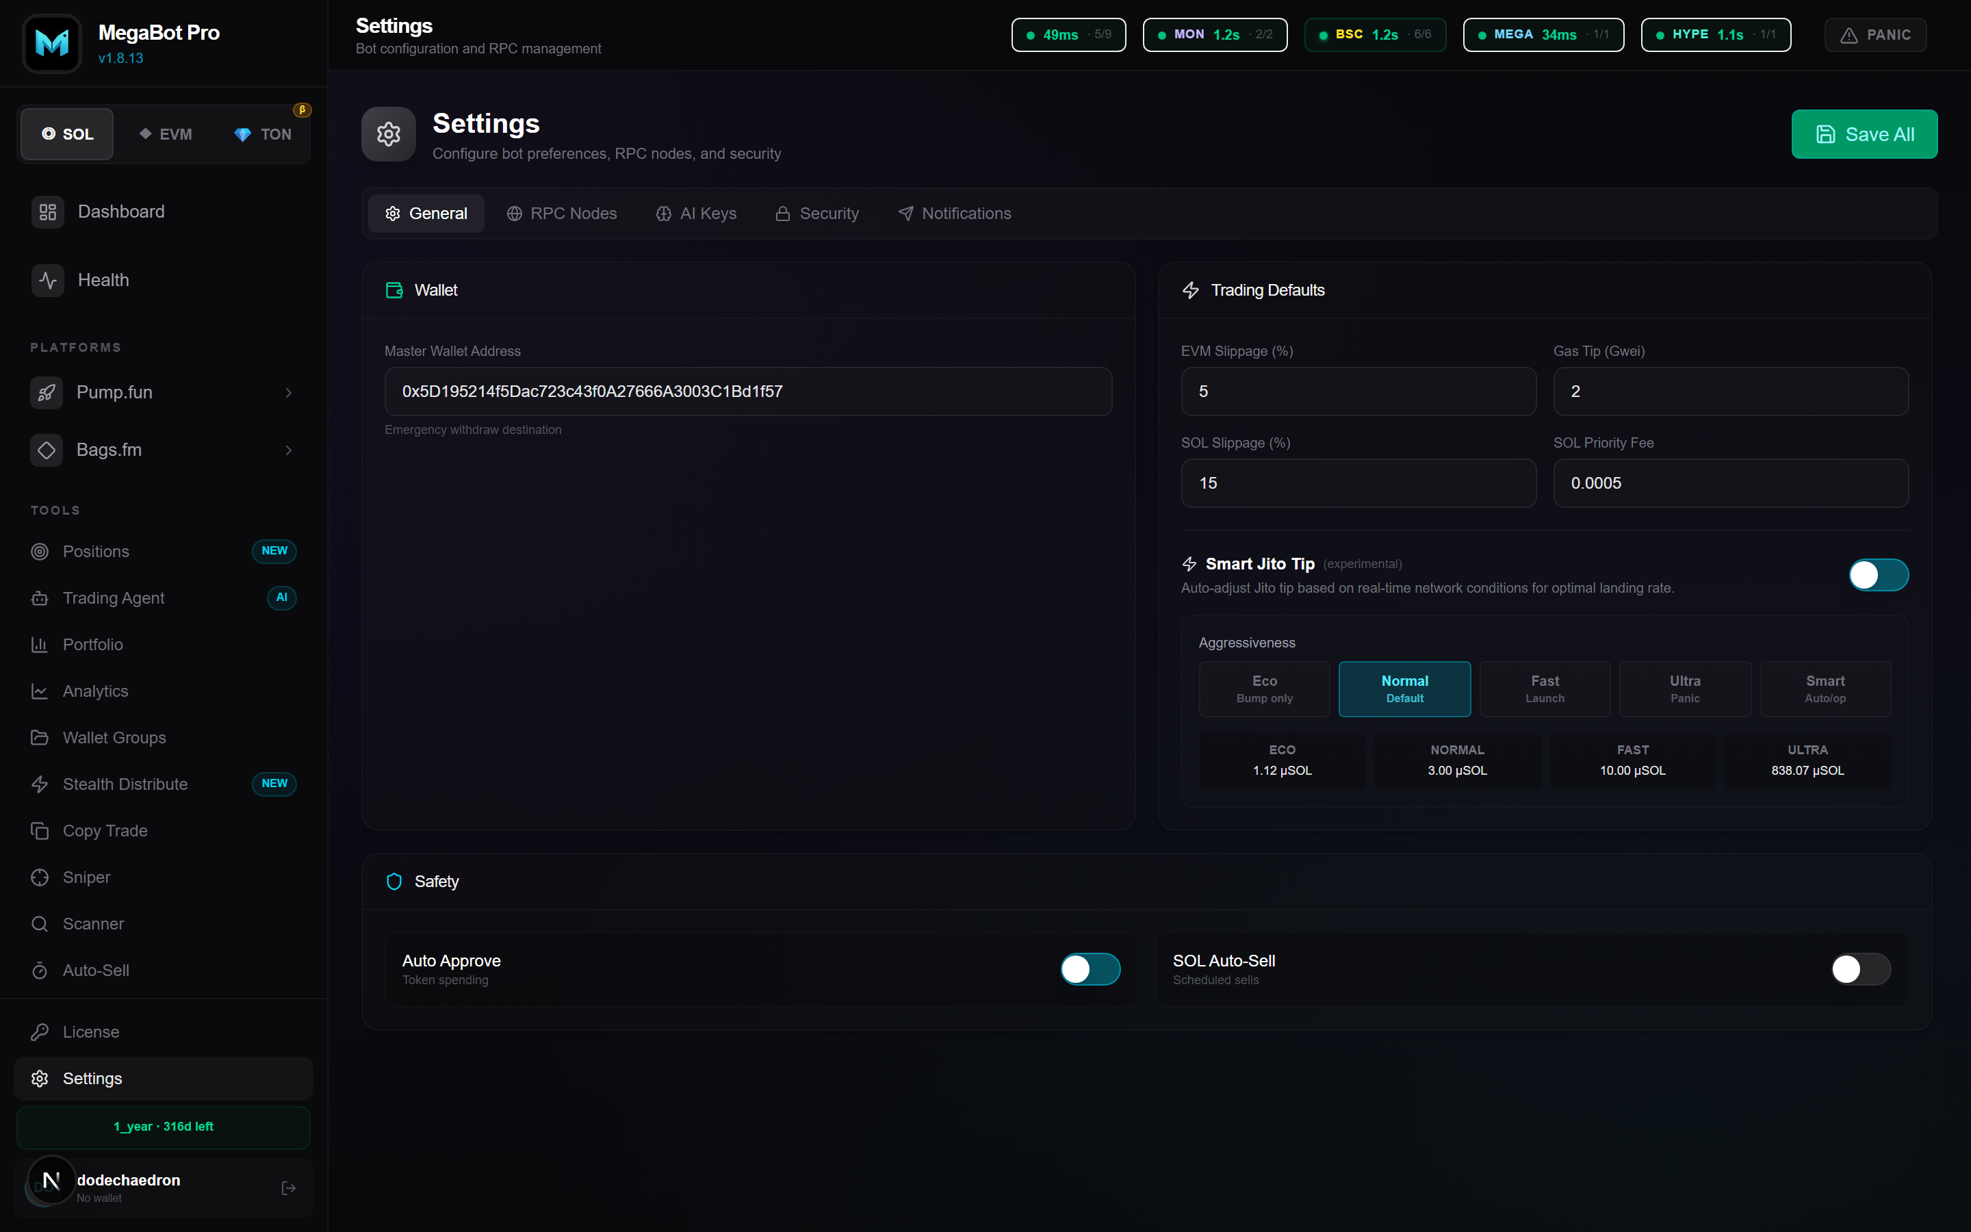Image resolution: width=1971 pixels, height=1232 pixels.
Task: Click the MegaBot Pro logo icon
Action: (52, 43)
